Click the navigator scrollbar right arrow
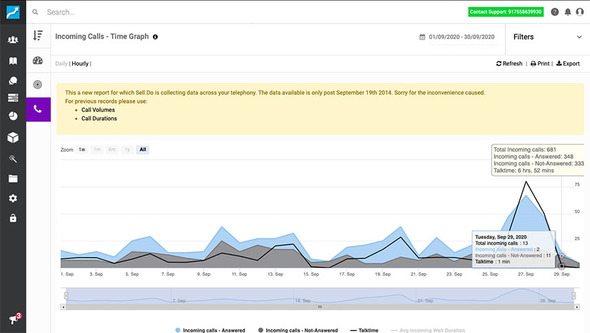This screenshot has width=590, height=333. 577,307
